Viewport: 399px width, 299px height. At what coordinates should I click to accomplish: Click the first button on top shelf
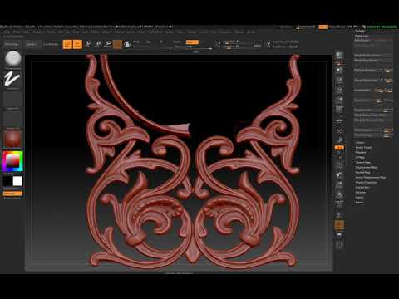click(12, 44)
